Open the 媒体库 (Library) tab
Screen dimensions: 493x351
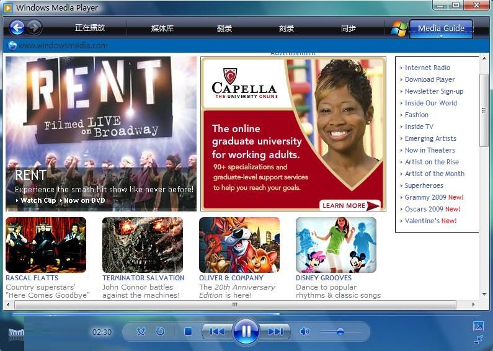coord(162,28)
